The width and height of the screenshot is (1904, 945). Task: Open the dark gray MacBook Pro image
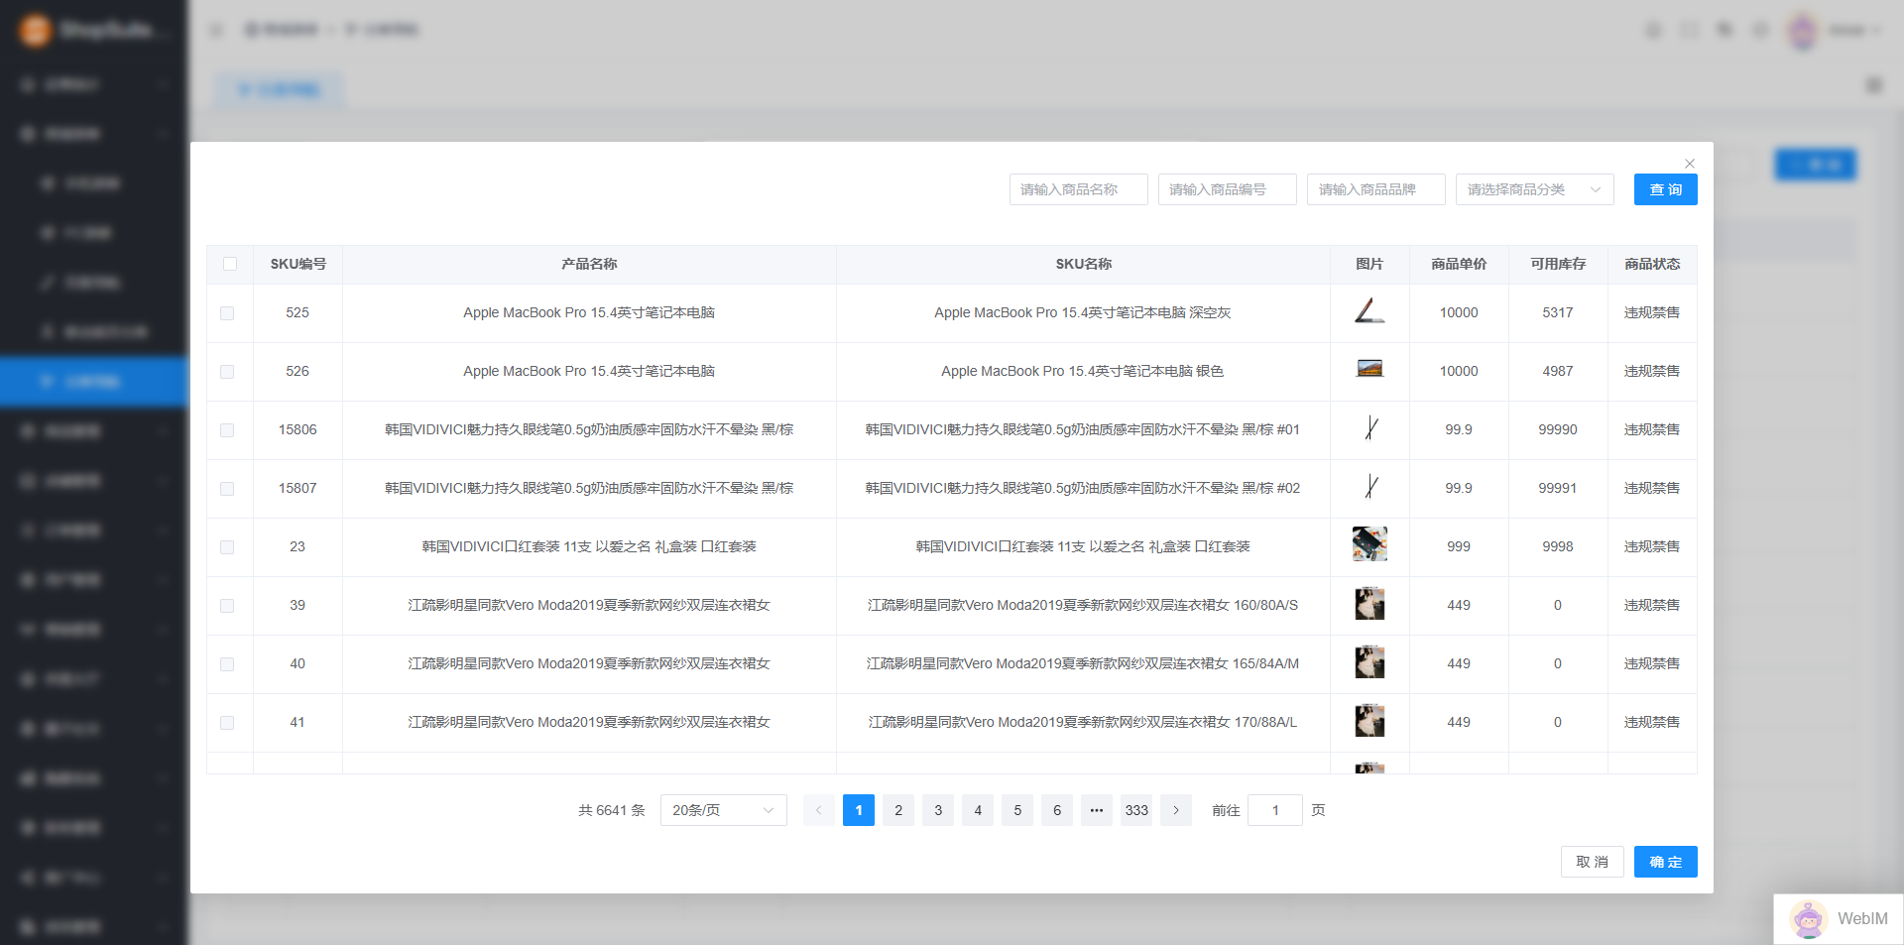click(1369, 311)
